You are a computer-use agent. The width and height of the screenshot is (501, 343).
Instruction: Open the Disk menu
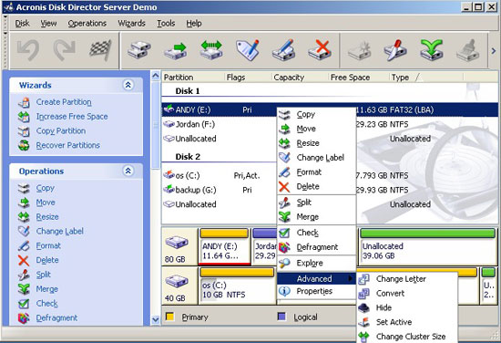pyautogui.click(x=23, y=24)
